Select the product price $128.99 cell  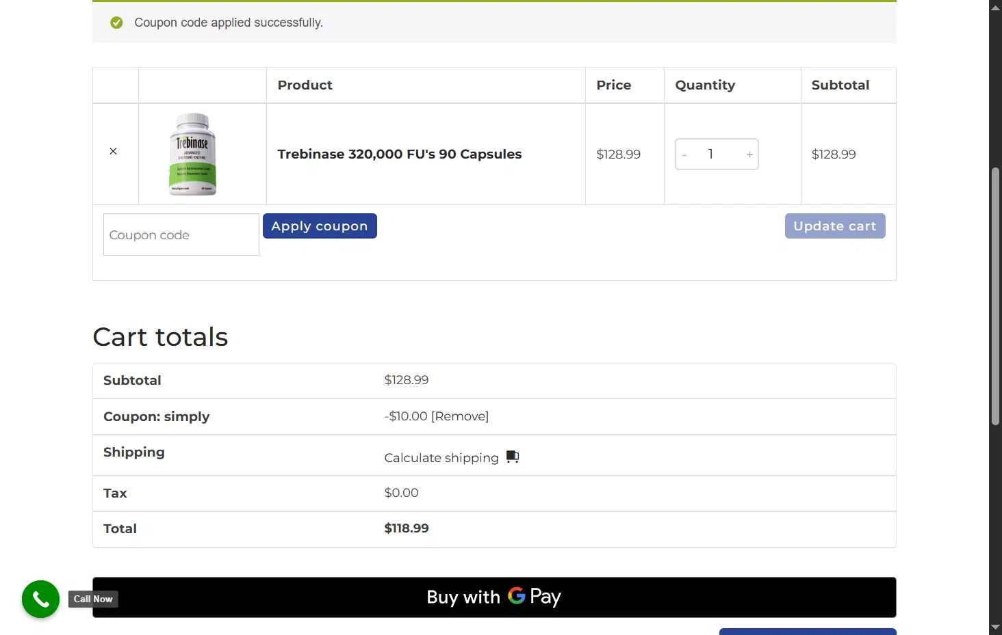pyautogui.click(x=618, y=154)
